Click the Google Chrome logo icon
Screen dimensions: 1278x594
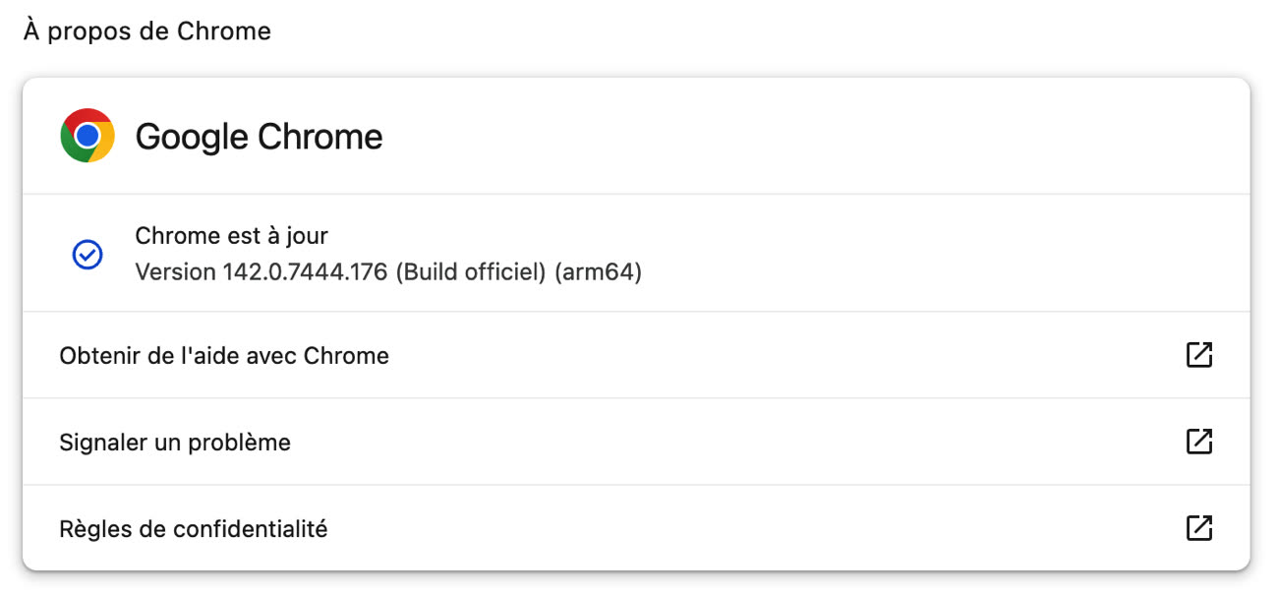(87, 136)
